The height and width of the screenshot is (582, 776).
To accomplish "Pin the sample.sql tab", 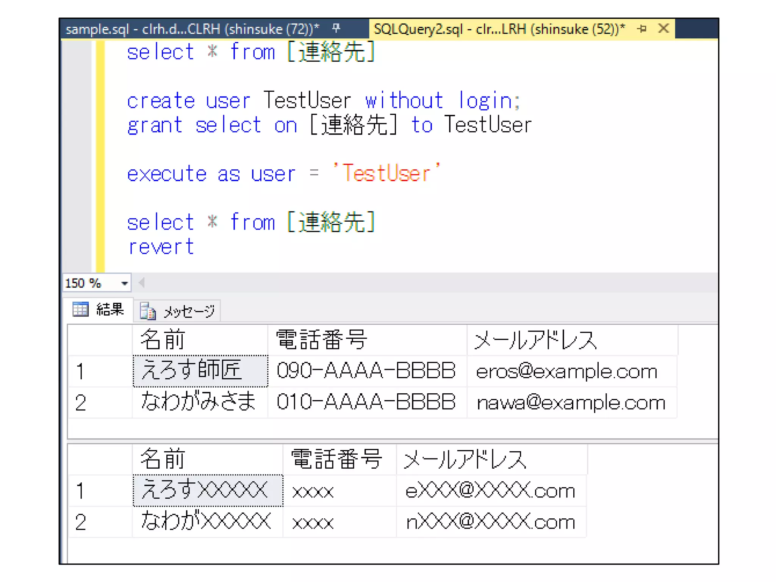I will tap(336, 28).
